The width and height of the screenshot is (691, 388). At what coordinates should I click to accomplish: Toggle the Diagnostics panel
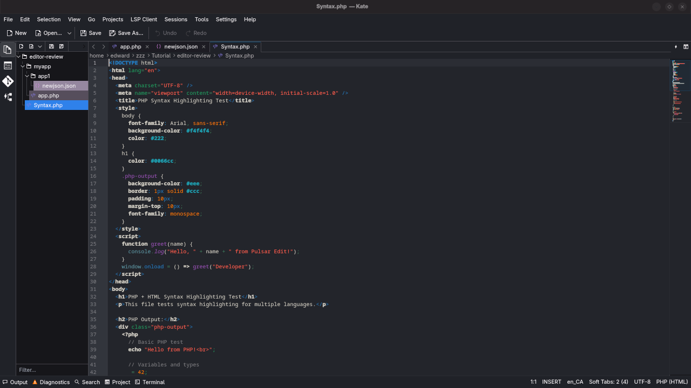(51, 382)
